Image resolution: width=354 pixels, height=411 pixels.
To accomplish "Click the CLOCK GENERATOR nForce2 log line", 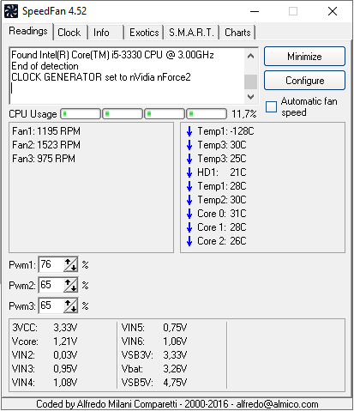I will coord(101,77).
